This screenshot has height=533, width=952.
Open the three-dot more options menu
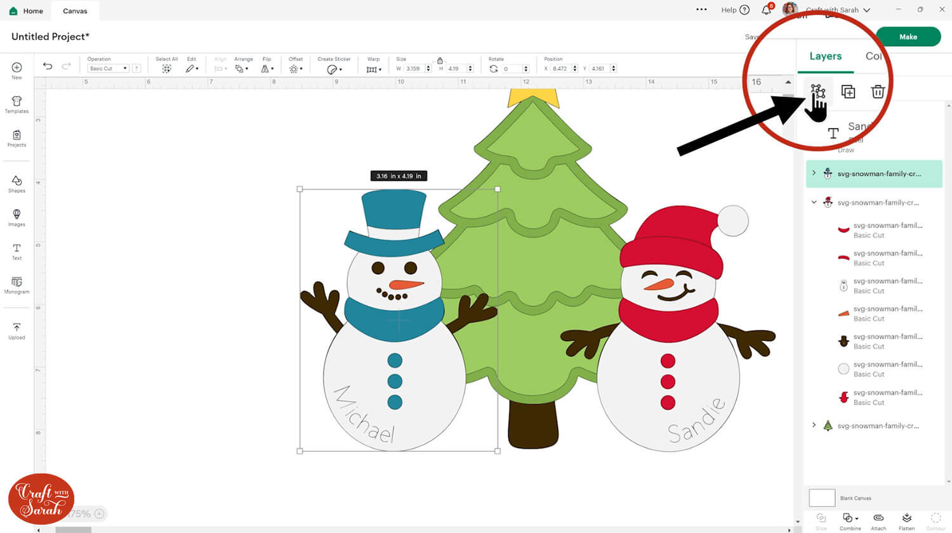point(701,10)
